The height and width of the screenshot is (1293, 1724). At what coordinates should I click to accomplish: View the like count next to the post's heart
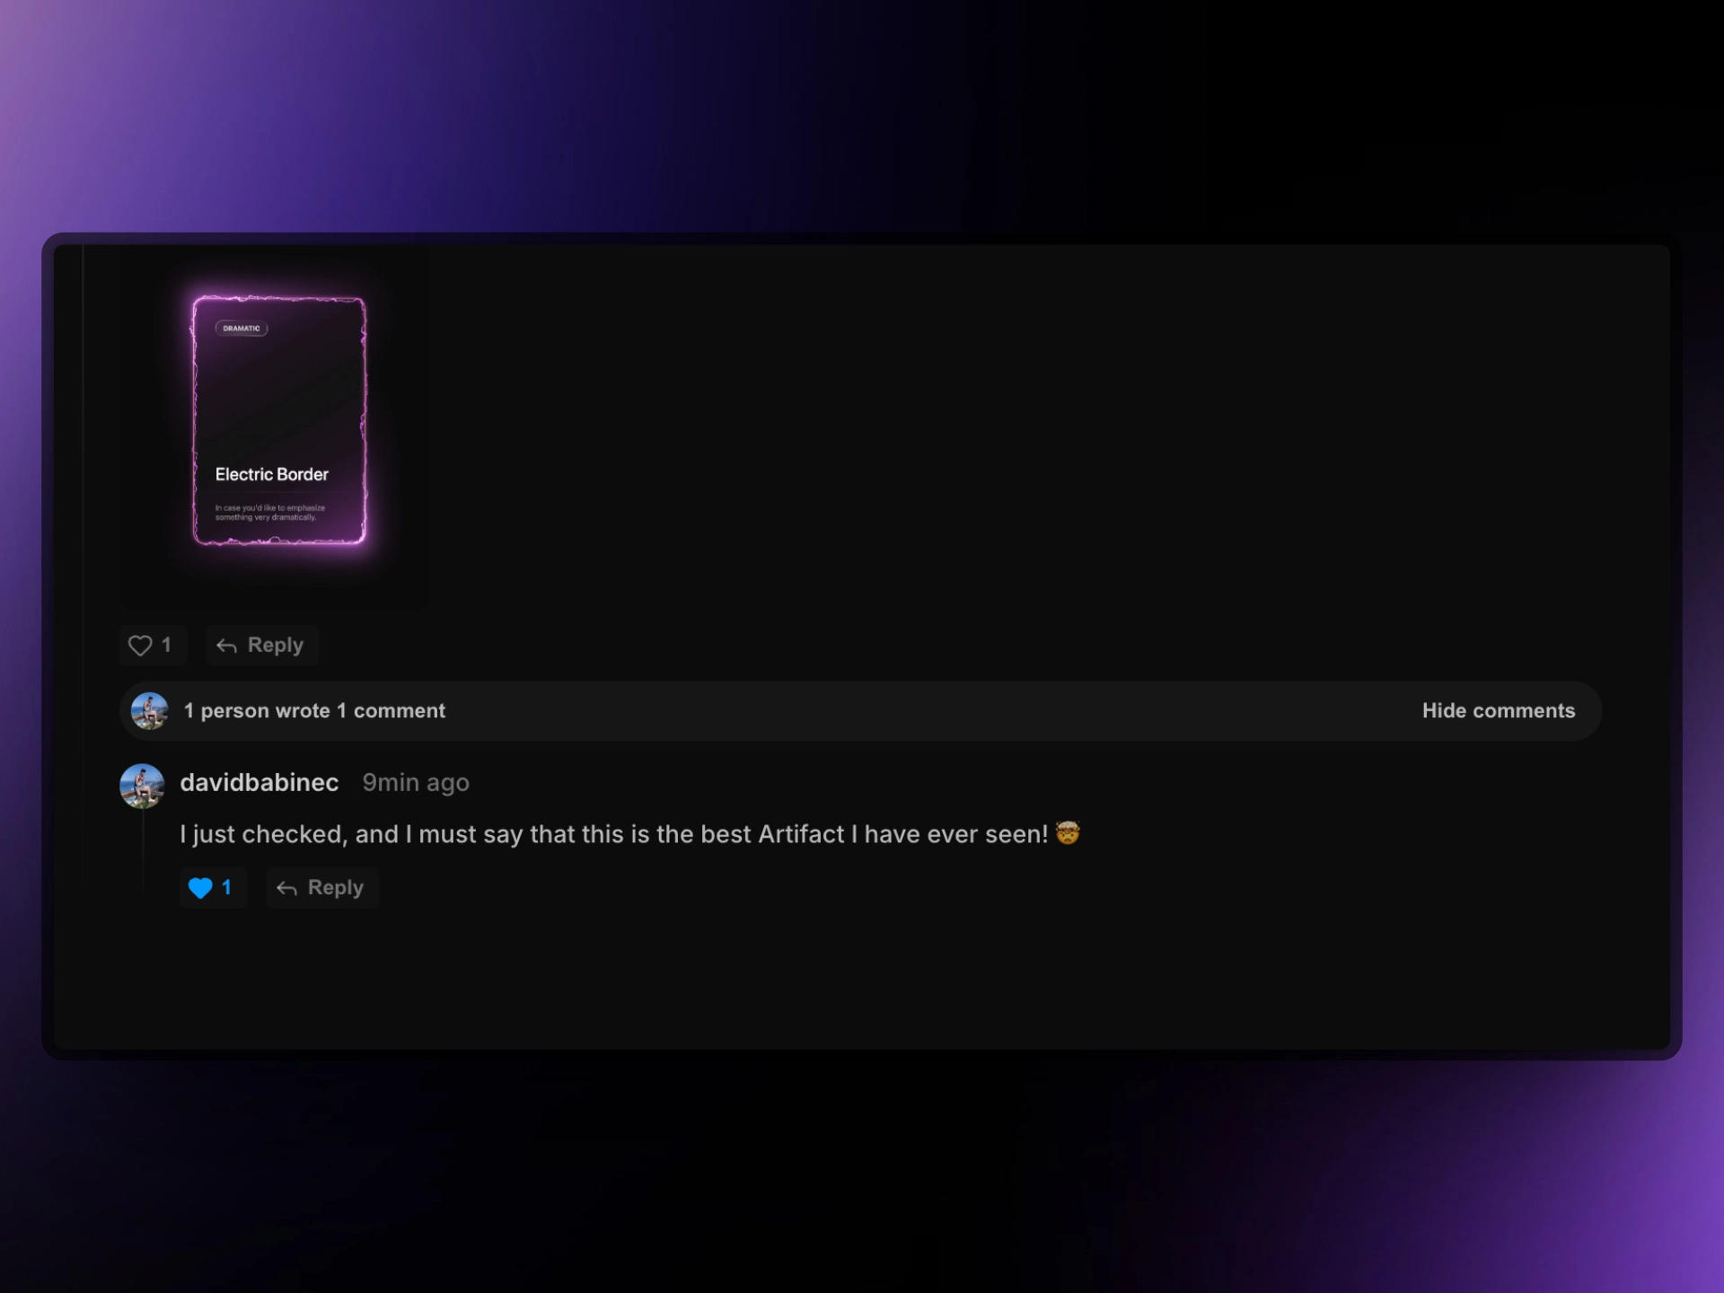pyautogui.click(x=166, y=645)
